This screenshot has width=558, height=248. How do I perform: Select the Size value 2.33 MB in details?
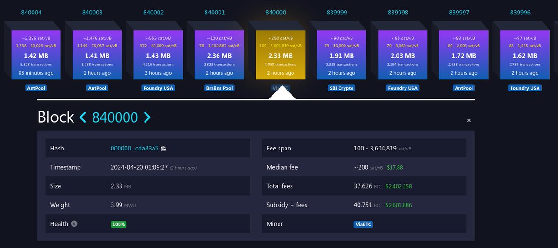(x=121, y=186)
